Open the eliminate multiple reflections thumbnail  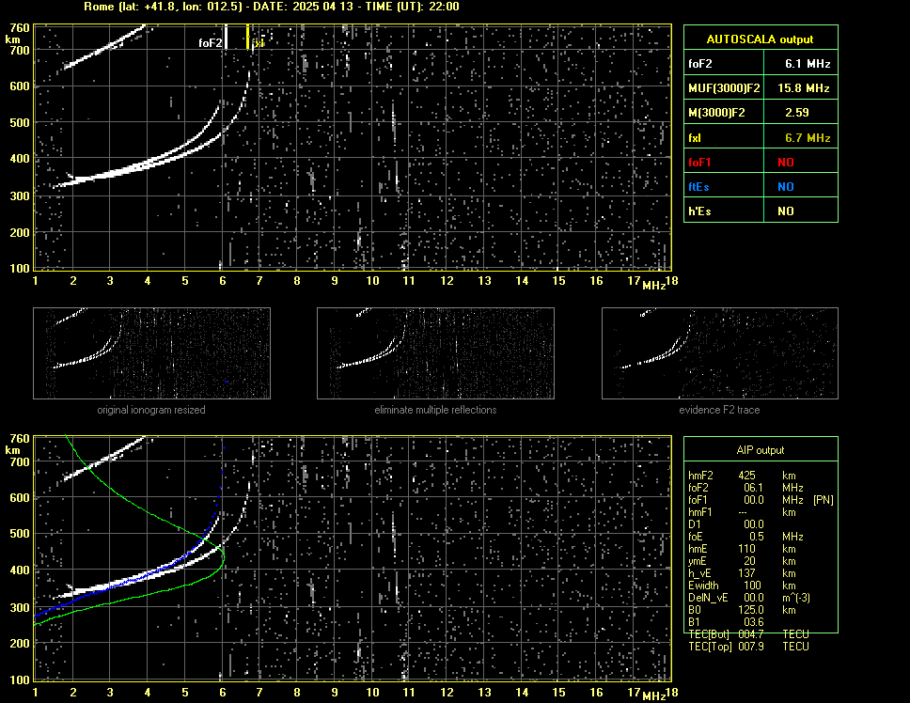(435, 353)
